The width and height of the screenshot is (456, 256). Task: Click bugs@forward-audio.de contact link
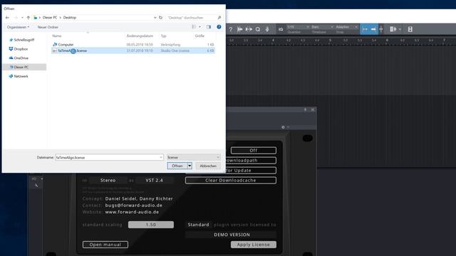(134, 206)
